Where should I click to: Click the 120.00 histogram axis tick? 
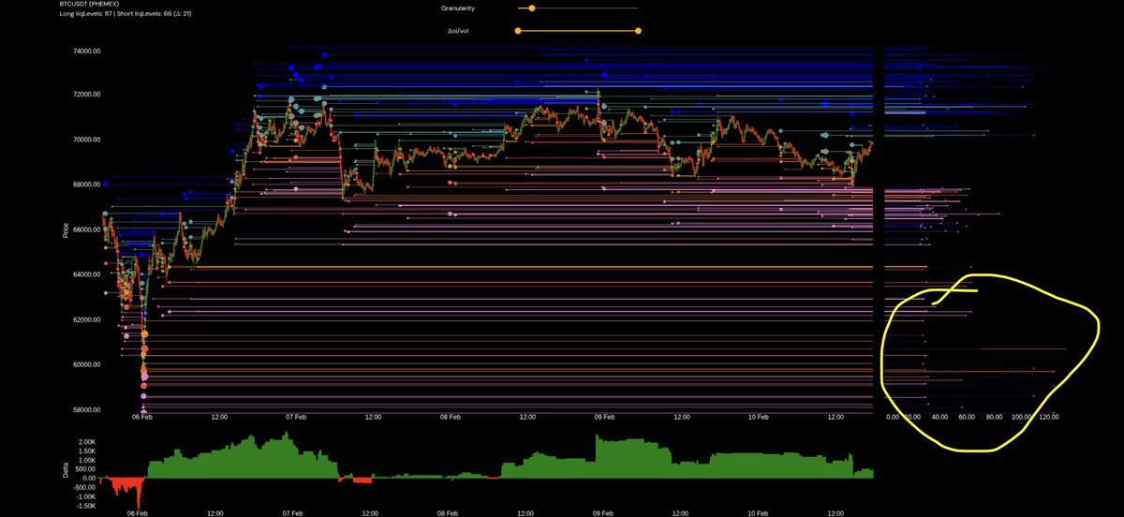coord(1048,418)
